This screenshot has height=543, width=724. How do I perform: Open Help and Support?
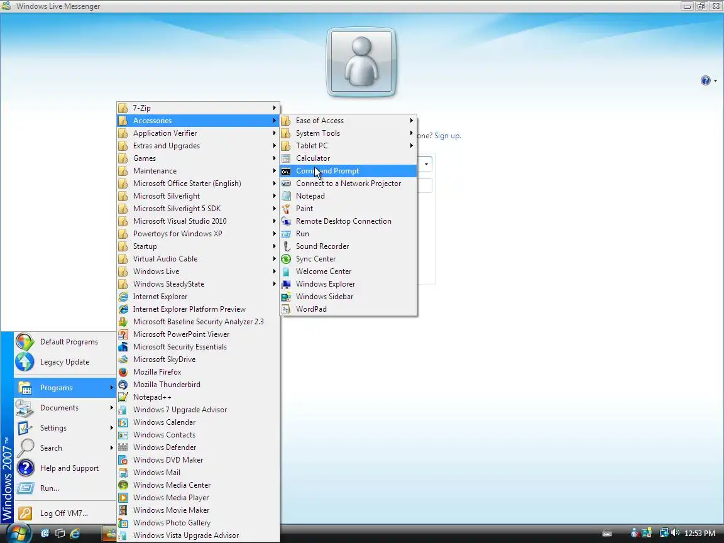point(65,468)
